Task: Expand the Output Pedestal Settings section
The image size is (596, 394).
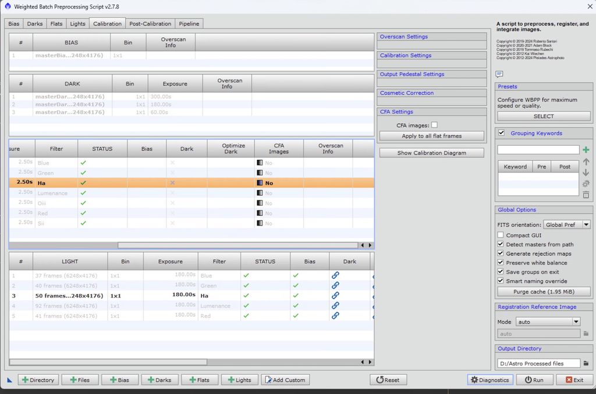Action: click(x=431, y=74)
